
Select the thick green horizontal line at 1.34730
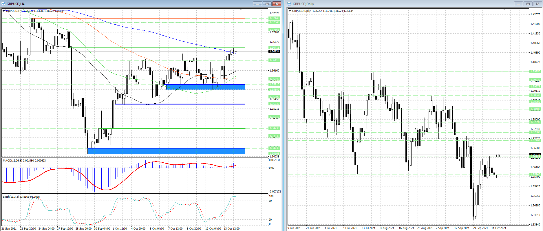[x=172, y=128]
